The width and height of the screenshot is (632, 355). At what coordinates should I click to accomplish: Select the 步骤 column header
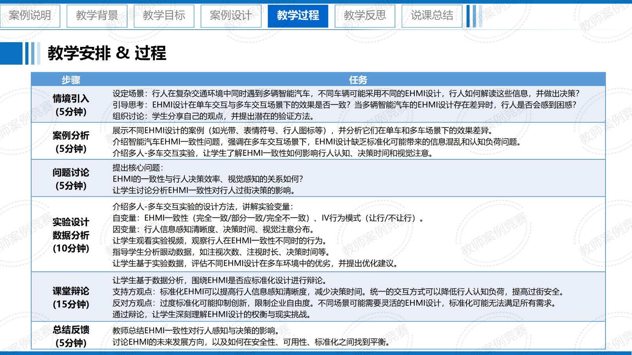pyautogui.click(x=71, y=80)
